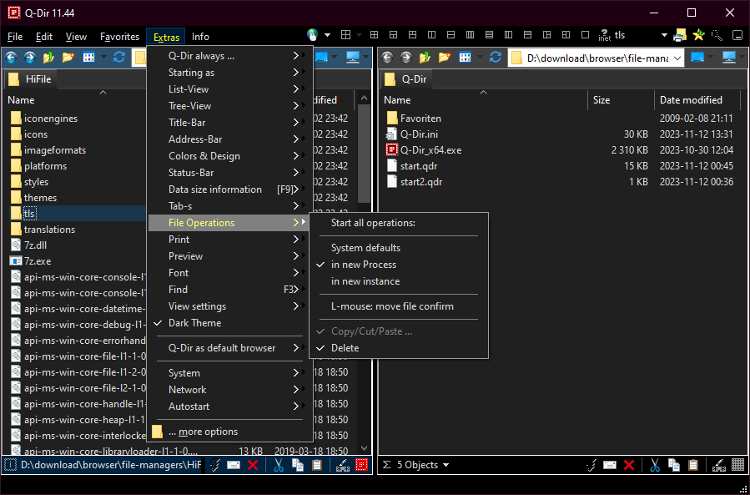Open the right pane address path dropdown
The width and height of the screenshot is (750, 495).
[676, 58]
